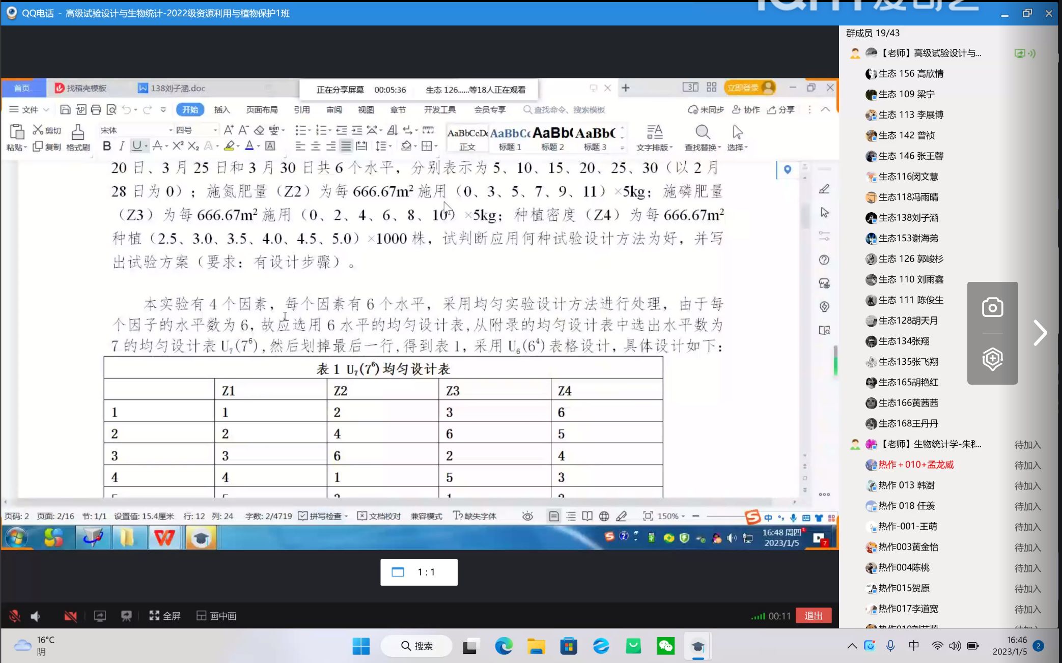Open WeChat from the taskbar

[665, 646]
